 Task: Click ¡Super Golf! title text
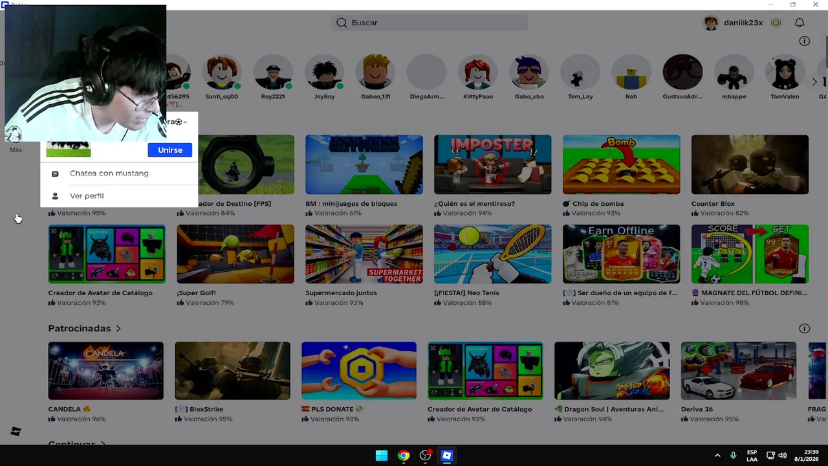(x=196, y=293)
